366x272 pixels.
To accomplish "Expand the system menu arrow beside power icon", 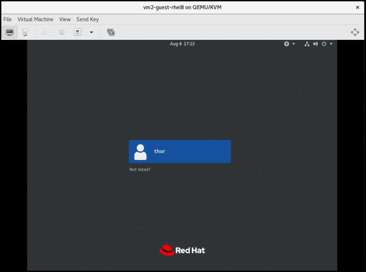I will click(x=331, y=44).
